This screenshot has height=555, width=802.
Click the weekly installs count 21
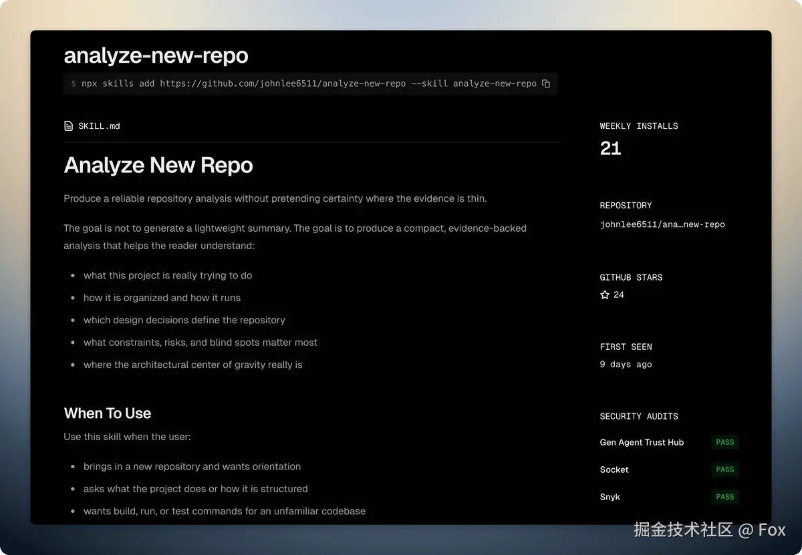click(610, 148)
